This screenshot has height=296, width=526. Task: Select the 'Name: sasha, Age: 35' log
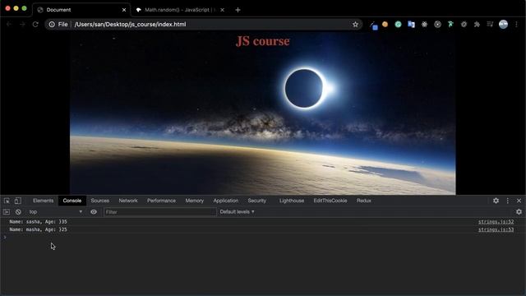(x=39, y=221)
